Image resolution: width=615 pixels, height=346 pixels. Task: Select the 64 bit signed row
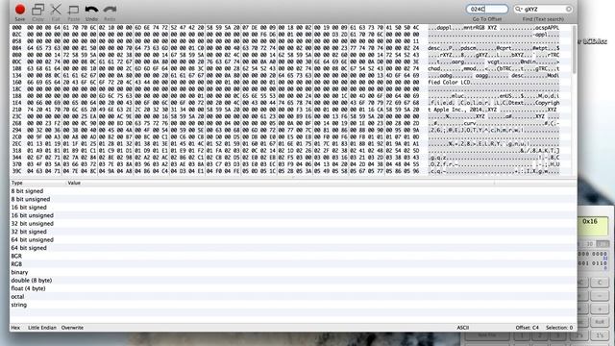(293, 248)
